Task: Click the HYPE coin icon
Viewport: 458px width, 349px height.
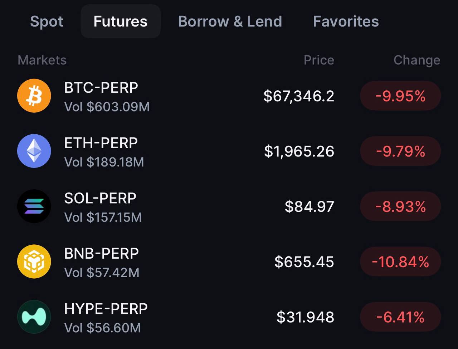Action: coord(34,317)
